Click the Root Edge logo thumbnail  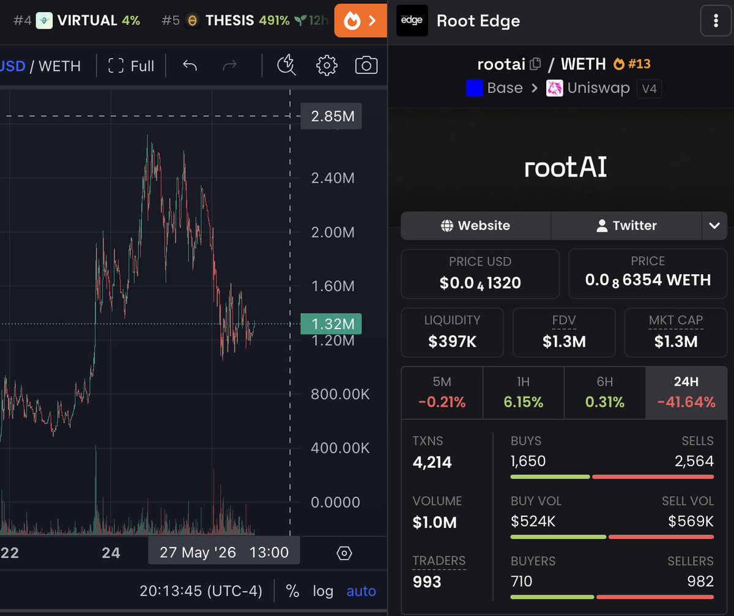[x=412, y=21]
